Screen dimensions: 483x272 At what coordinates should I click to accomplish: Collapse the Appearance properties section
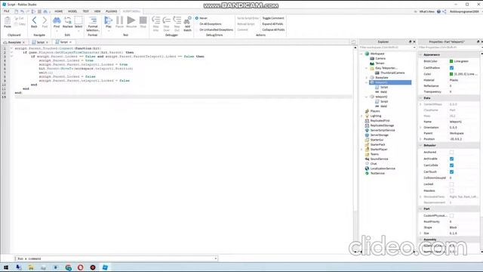[x=420, y=54]
